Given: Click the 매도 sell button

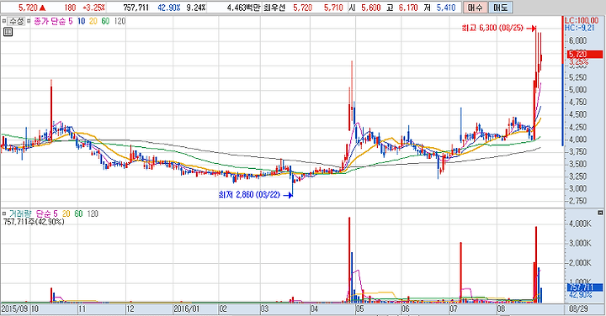Looking at the screenshot, I should tap(501, 8).
